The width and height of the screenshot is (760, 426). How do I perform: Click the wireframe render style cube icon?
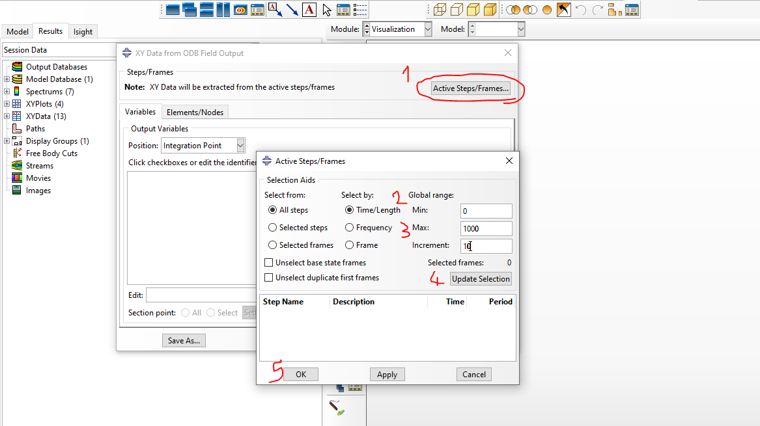441,10
